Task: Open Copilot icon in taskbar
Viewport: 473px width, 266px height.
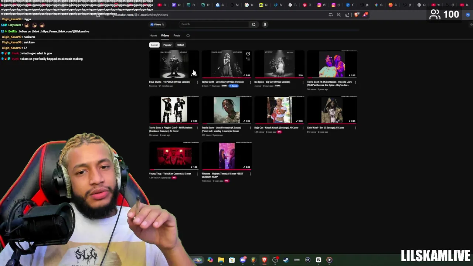Action: (210, 260)
